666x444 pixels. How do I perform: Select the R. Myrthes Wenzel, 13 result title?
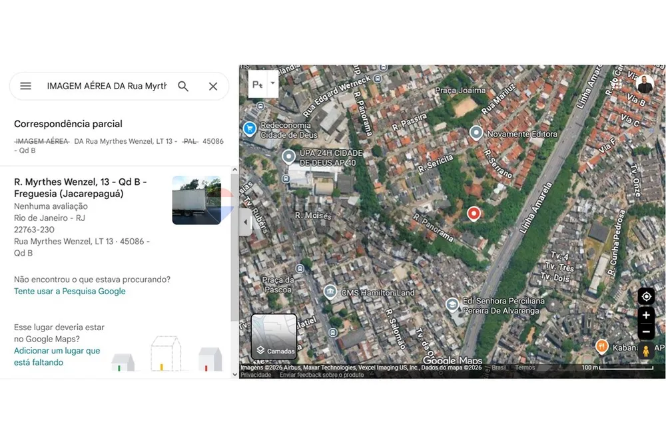(x=81, y=188)
